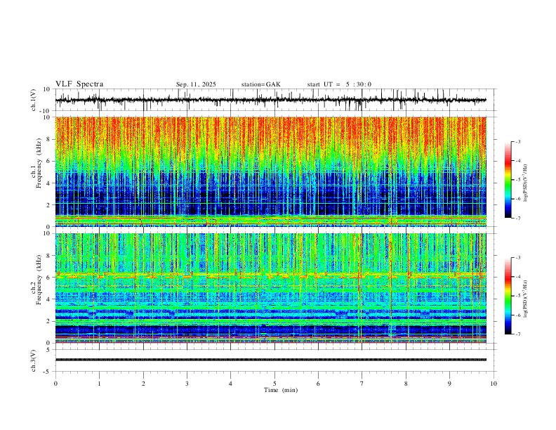Screen dimensions: 556x430
Task: Click the ch.2 frequency tick label "6"
Action: pos(49,277)
